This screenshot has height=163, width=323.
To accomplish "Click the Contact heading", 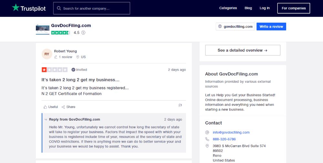I will (214, 123).
